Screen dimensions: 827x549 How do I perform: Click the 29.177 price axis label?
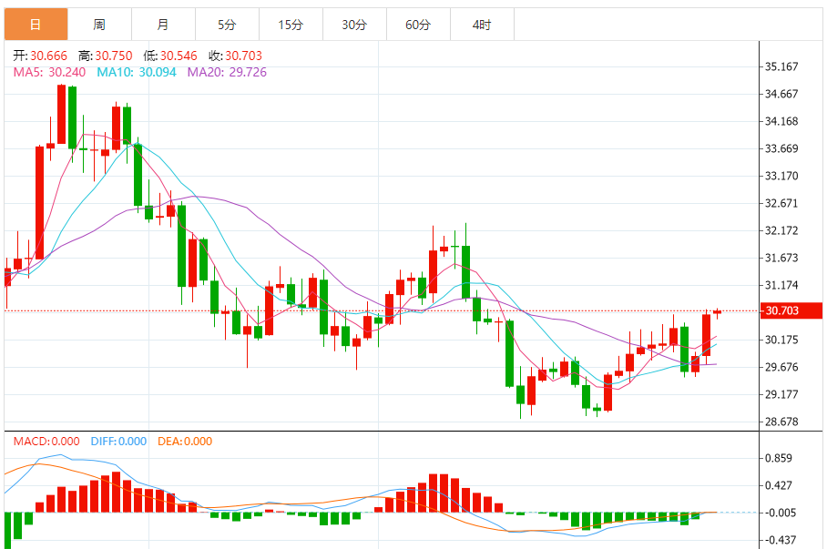781,394
